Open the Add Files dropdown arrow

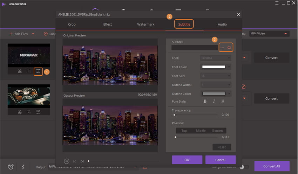33,34
